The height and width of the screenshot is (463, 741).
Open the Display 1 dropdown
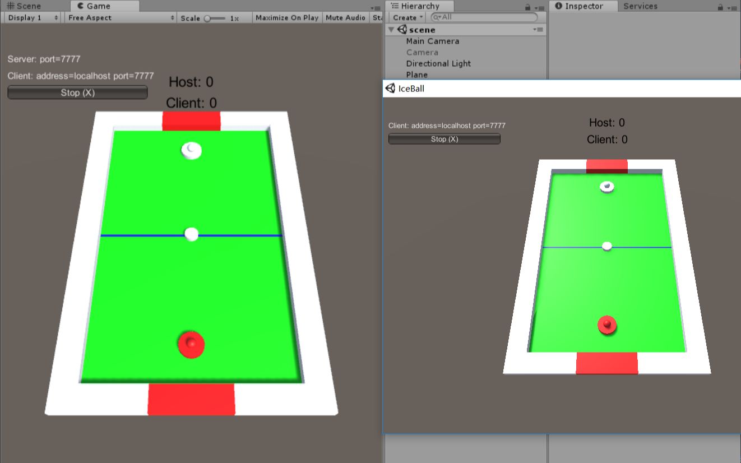[x=31, y=17]
